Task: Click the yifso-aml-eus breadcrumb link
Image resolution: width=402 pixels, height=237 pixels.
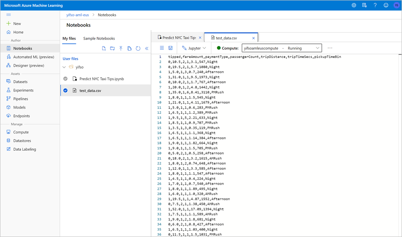Action: (x=79, y=15)
